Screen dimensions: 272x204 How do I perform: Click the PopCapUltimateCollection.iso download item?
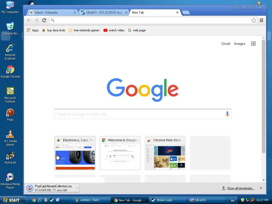coord(51,188)
